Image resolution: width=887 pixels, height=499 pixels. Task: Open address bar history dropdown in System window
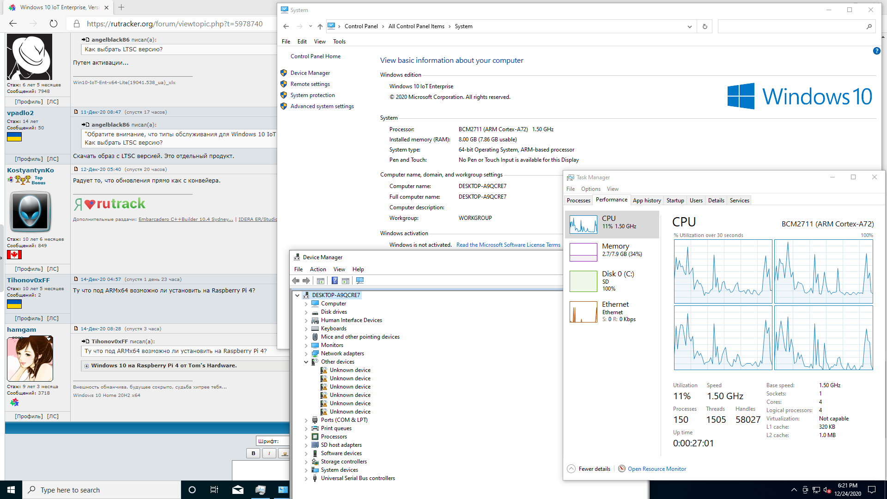pyautogui.click(x=690, y=26)
